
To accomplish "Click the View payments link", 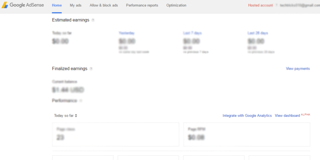I will (298, 69).
